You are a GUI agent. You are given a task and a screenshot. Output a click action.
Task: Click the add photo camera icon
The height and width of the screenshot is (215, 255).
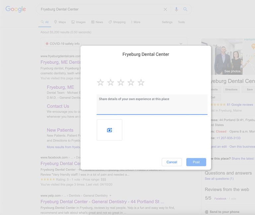tap(110, 130)
